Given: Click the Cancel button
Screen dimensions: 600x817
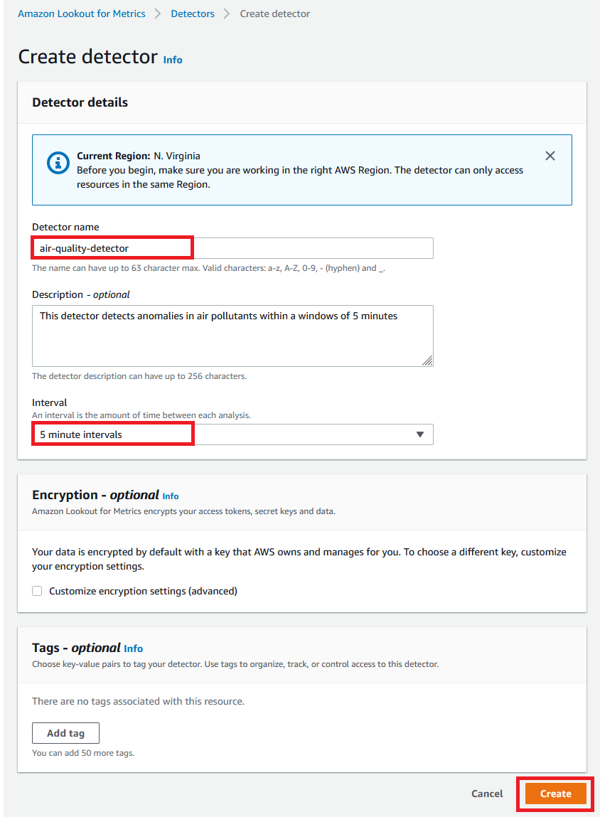Looking at the screenshot, I should [x=487, y=794].
